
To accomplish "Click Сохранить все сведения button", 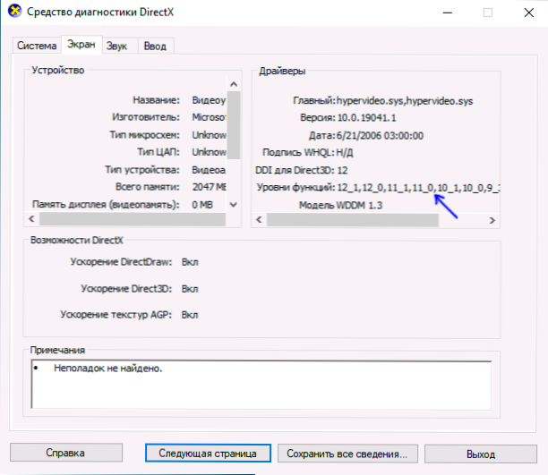I will [347, 454].
